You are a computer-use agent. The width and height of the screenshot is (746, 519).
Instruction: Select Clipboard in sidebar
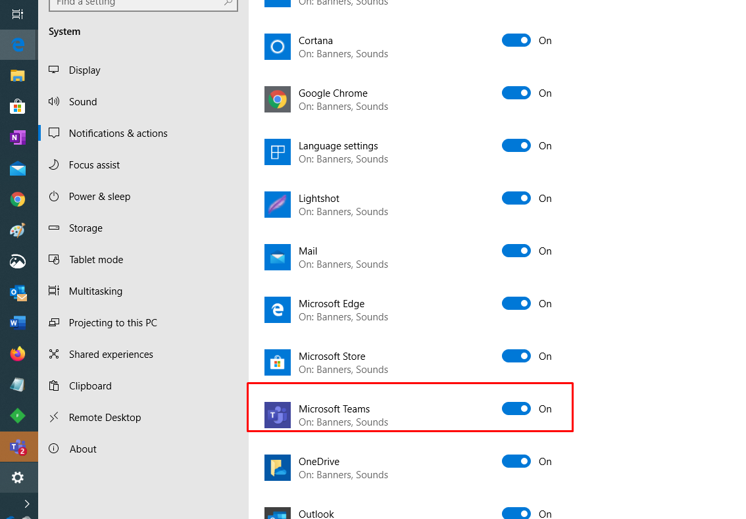coord(143,386)
